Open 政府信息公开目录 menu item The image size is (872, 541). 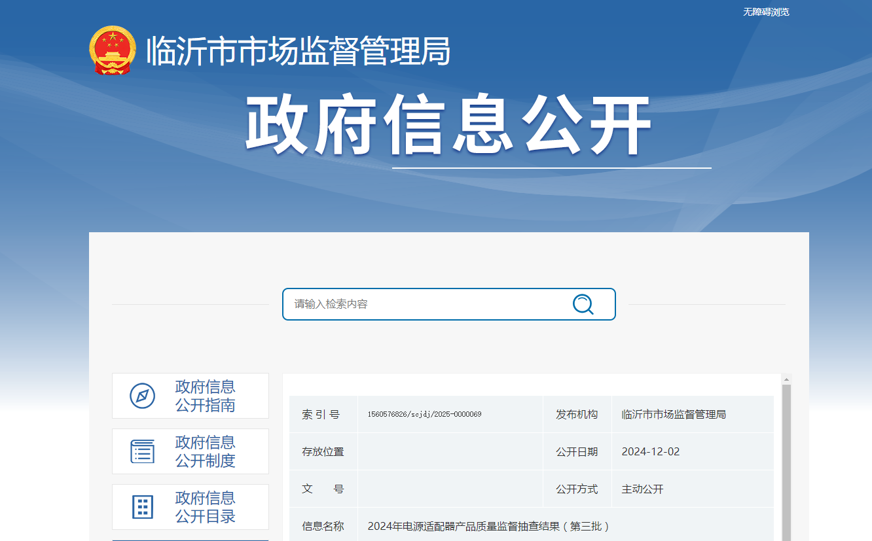click(x=191, y=507)
